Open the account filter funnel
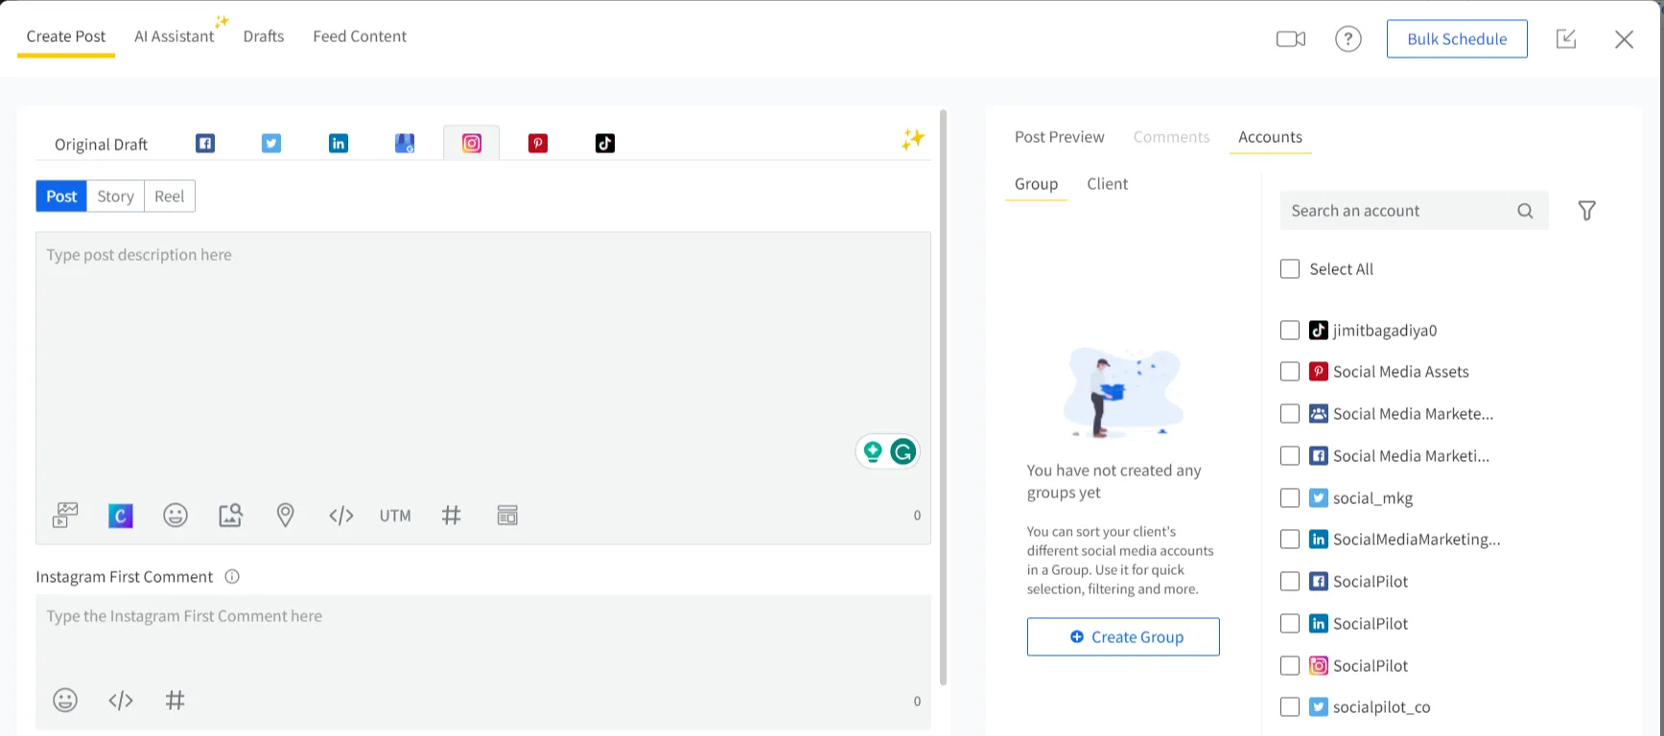This screenshot has height=736, width=1664. (1586, 211)
